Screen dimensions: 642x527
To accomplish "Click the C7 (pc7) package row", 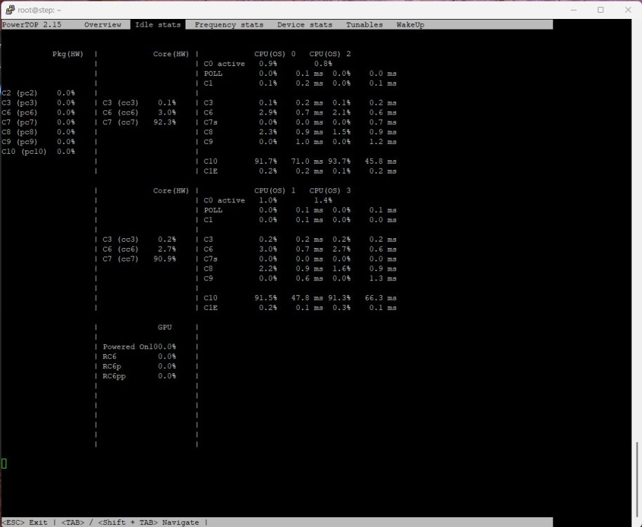I will 38,122.
